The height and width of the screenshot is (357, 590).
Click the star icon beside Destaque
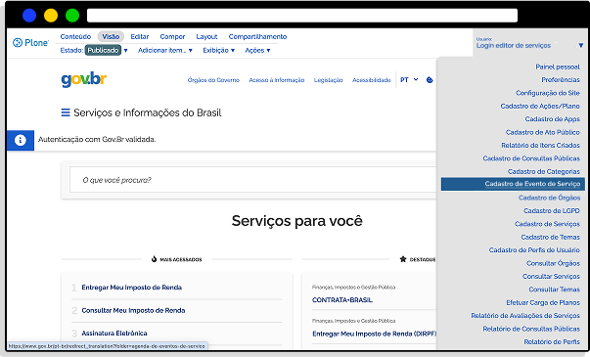tap(403, 259)
